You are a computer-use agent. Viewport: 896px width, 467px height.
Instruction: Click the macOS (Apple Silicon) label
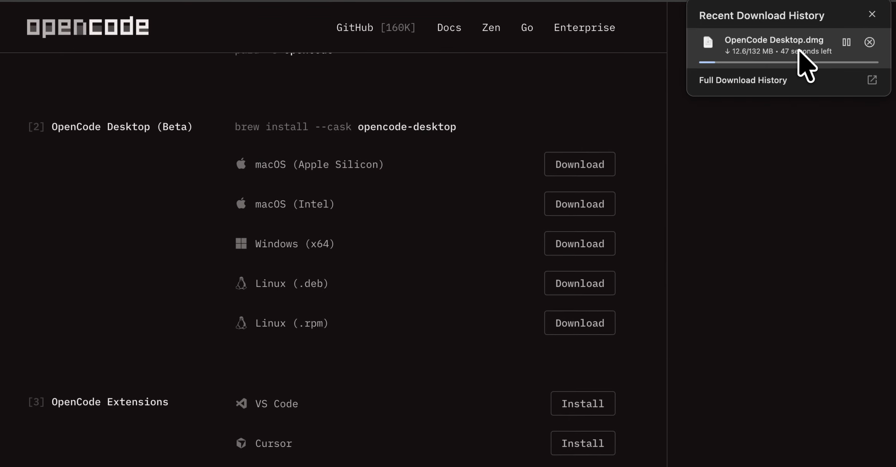pyautogui.click(x=319, y=164)
